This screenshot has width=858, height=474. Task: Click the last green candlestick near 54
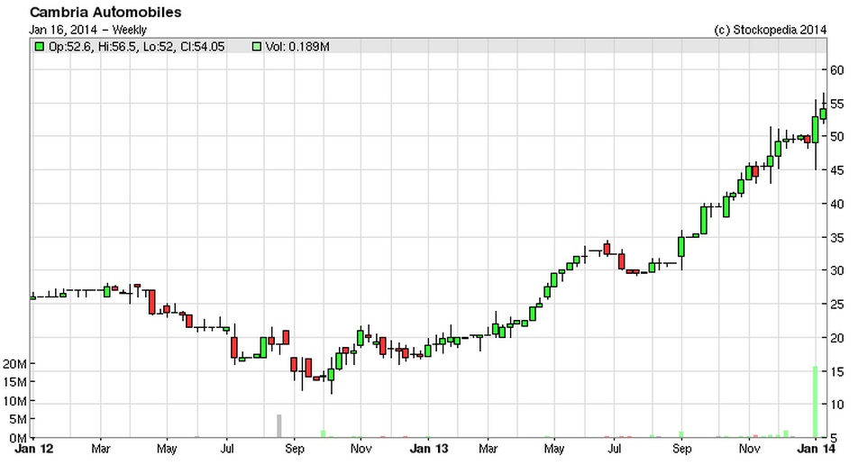tap(823, 114)
